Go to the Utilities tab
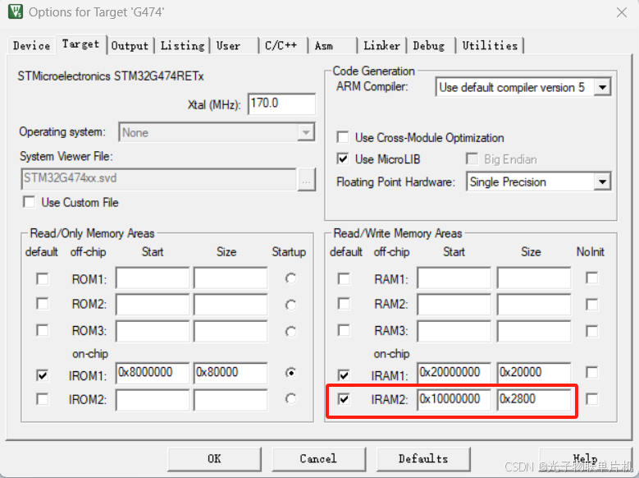Screen dimensions: 639x478 [x=491, y=45]
